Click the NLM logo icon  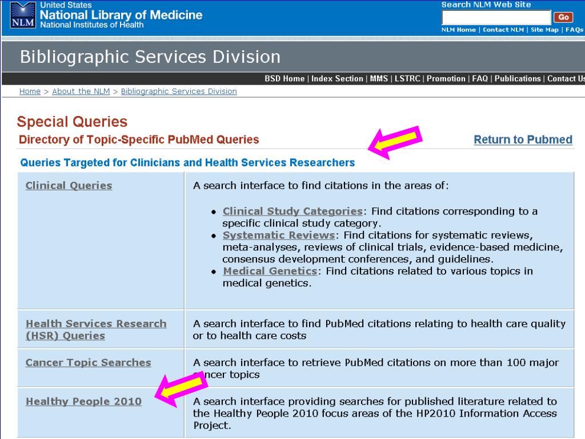[23, 15]
